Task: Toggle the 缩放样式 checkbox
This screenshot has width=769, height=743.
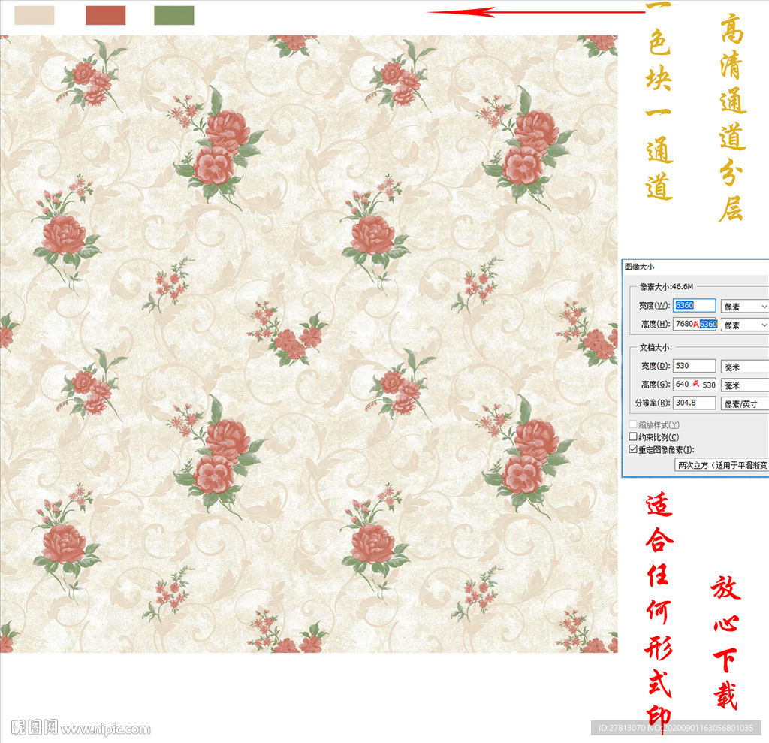Action: point(633,424)
